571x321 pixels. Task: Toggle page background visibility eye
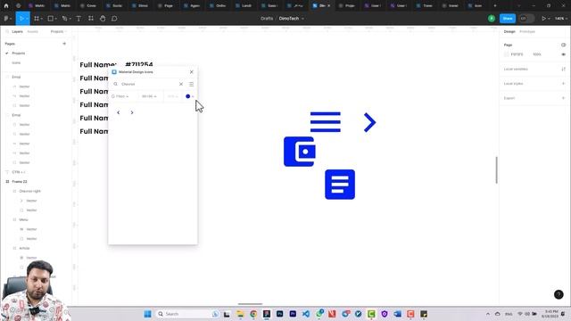coord(563,54)
